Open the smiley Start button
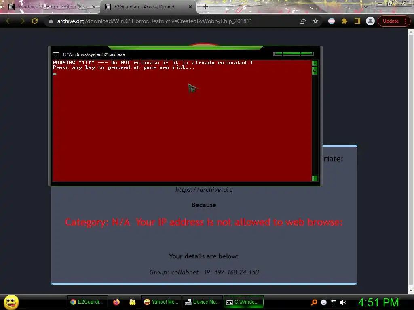The height and width of the screenshot is (310, 414). click(11, 302)
